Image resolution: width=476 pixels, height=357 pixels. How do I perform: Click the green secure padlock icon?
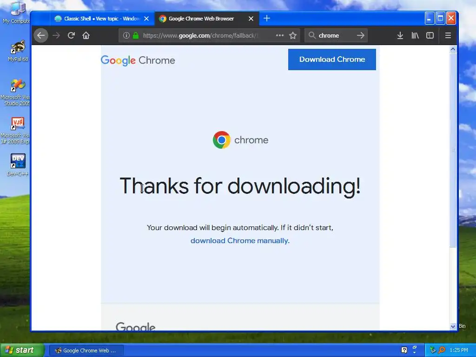coord(136,35)
